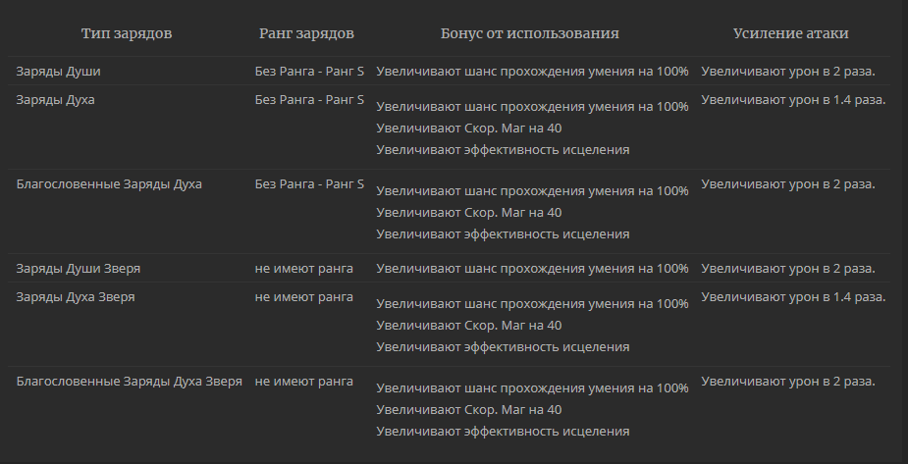Select the 'Заряды Души' row name
The width and height of the screenshot is (908, 464).
[58, 72]
